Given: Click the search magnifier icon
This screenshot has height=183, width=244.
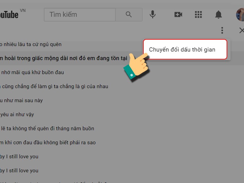Looking at the screenshot, I should point(128,14).
